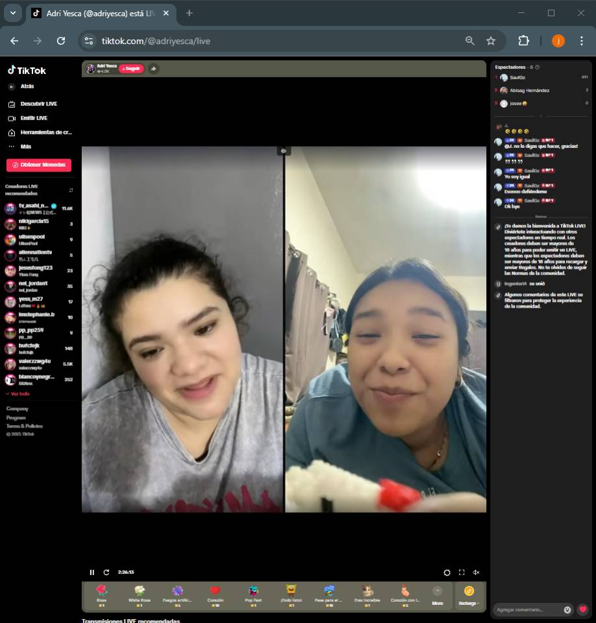Pause the live stream playback
This screenshot has height=623, width=596.
(x=92, y=572)
